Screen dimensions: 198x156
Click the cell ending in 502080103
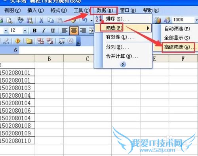coord(17,88)
